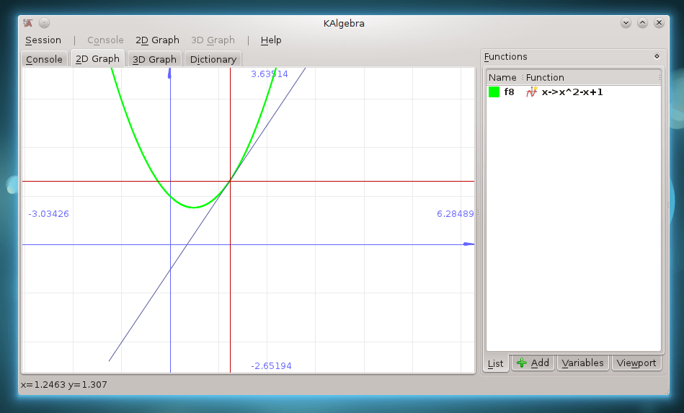Image resolution: width=684 pixels, height=413 pixels.
Task: Open the Viewport tab
Action: point(636,363)
